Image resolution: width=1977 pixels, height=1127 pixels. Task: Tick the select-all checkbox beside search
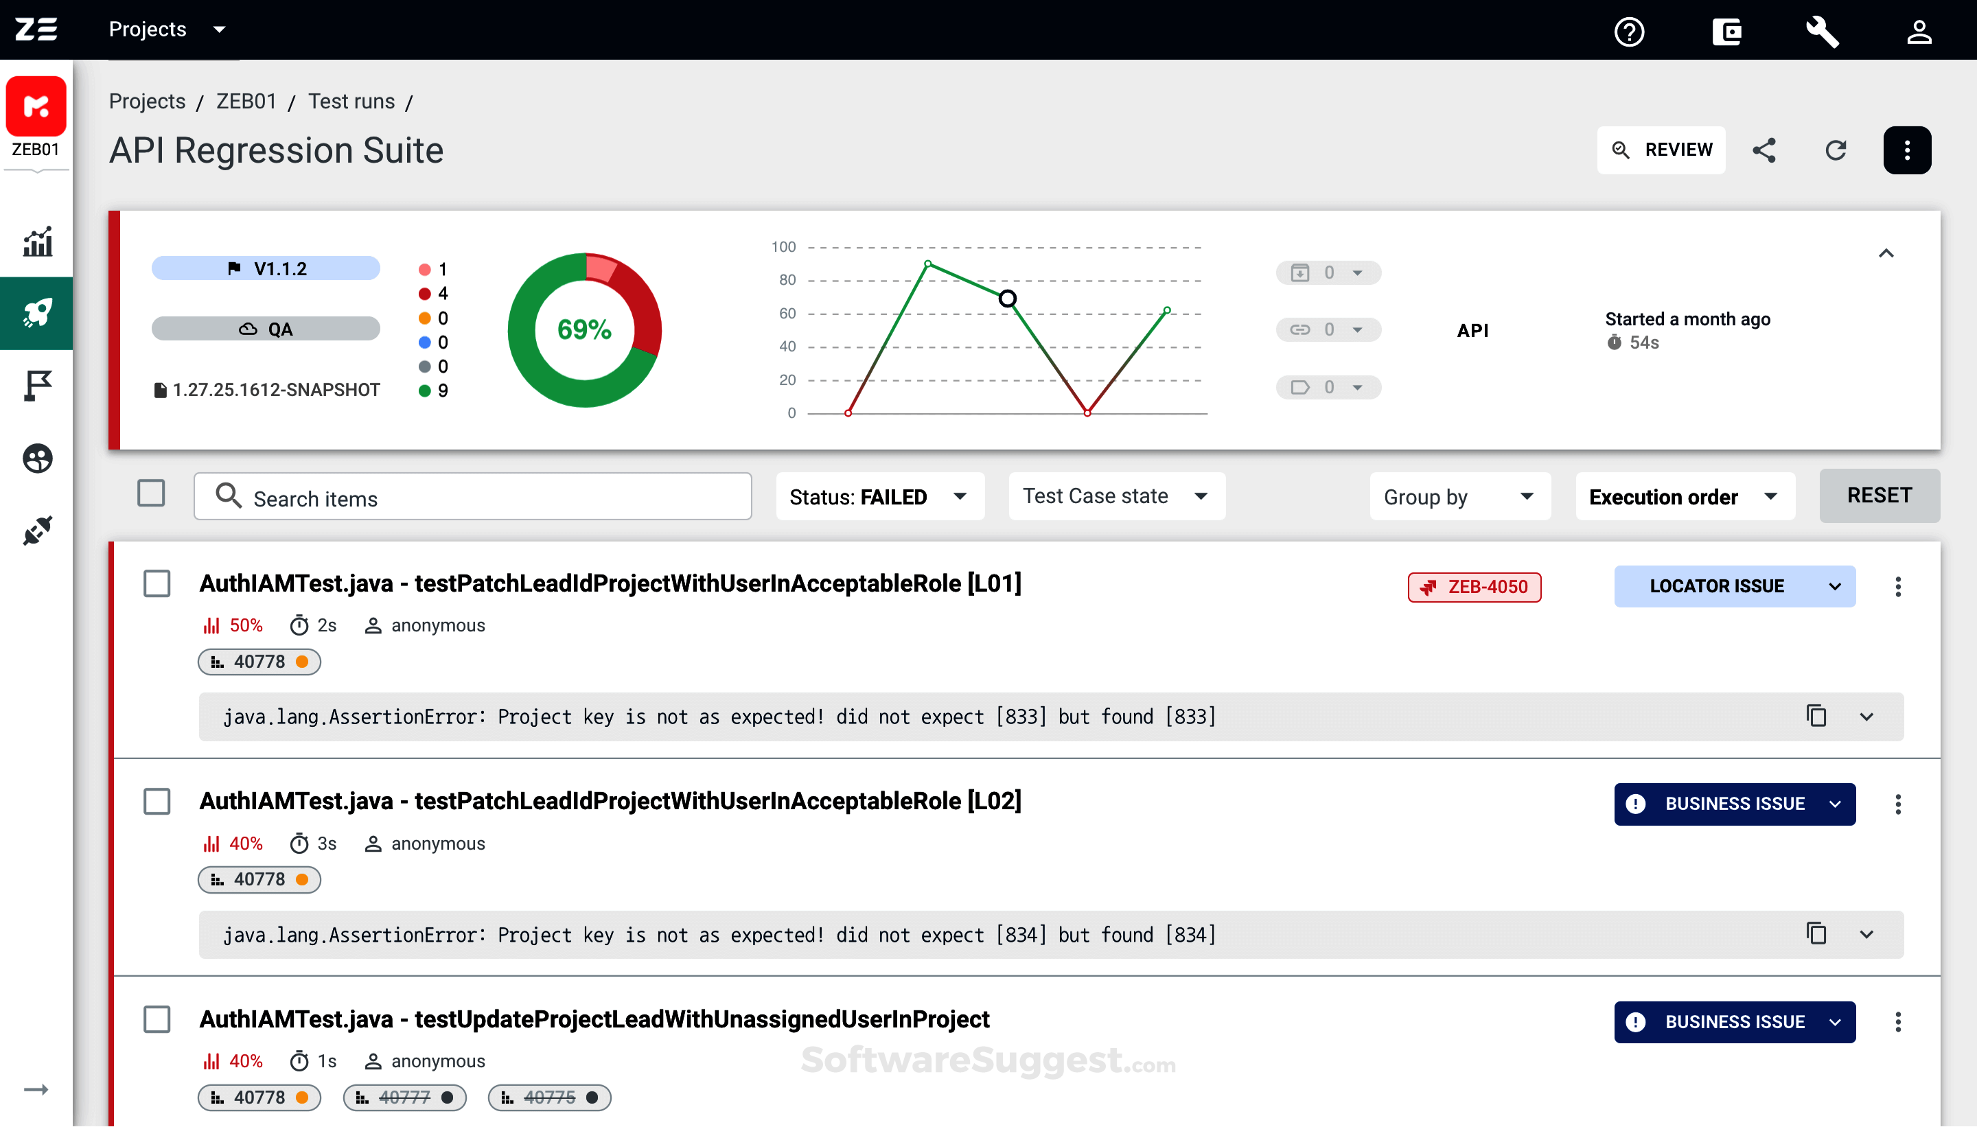click(151, 493)
